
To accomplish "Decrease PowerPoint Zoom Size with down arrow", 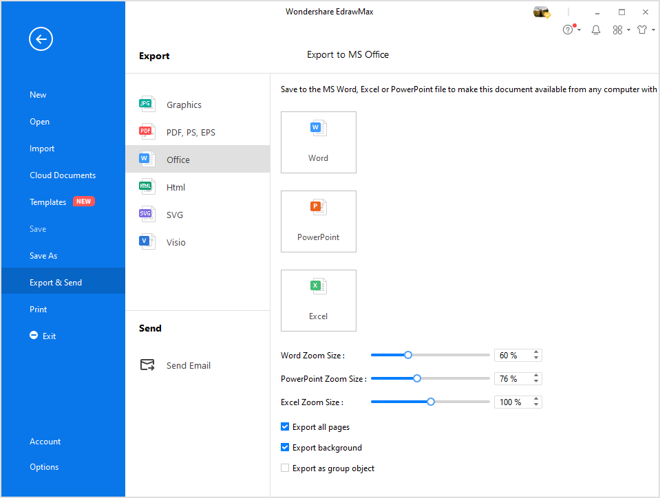I will [x=536, y=382].
